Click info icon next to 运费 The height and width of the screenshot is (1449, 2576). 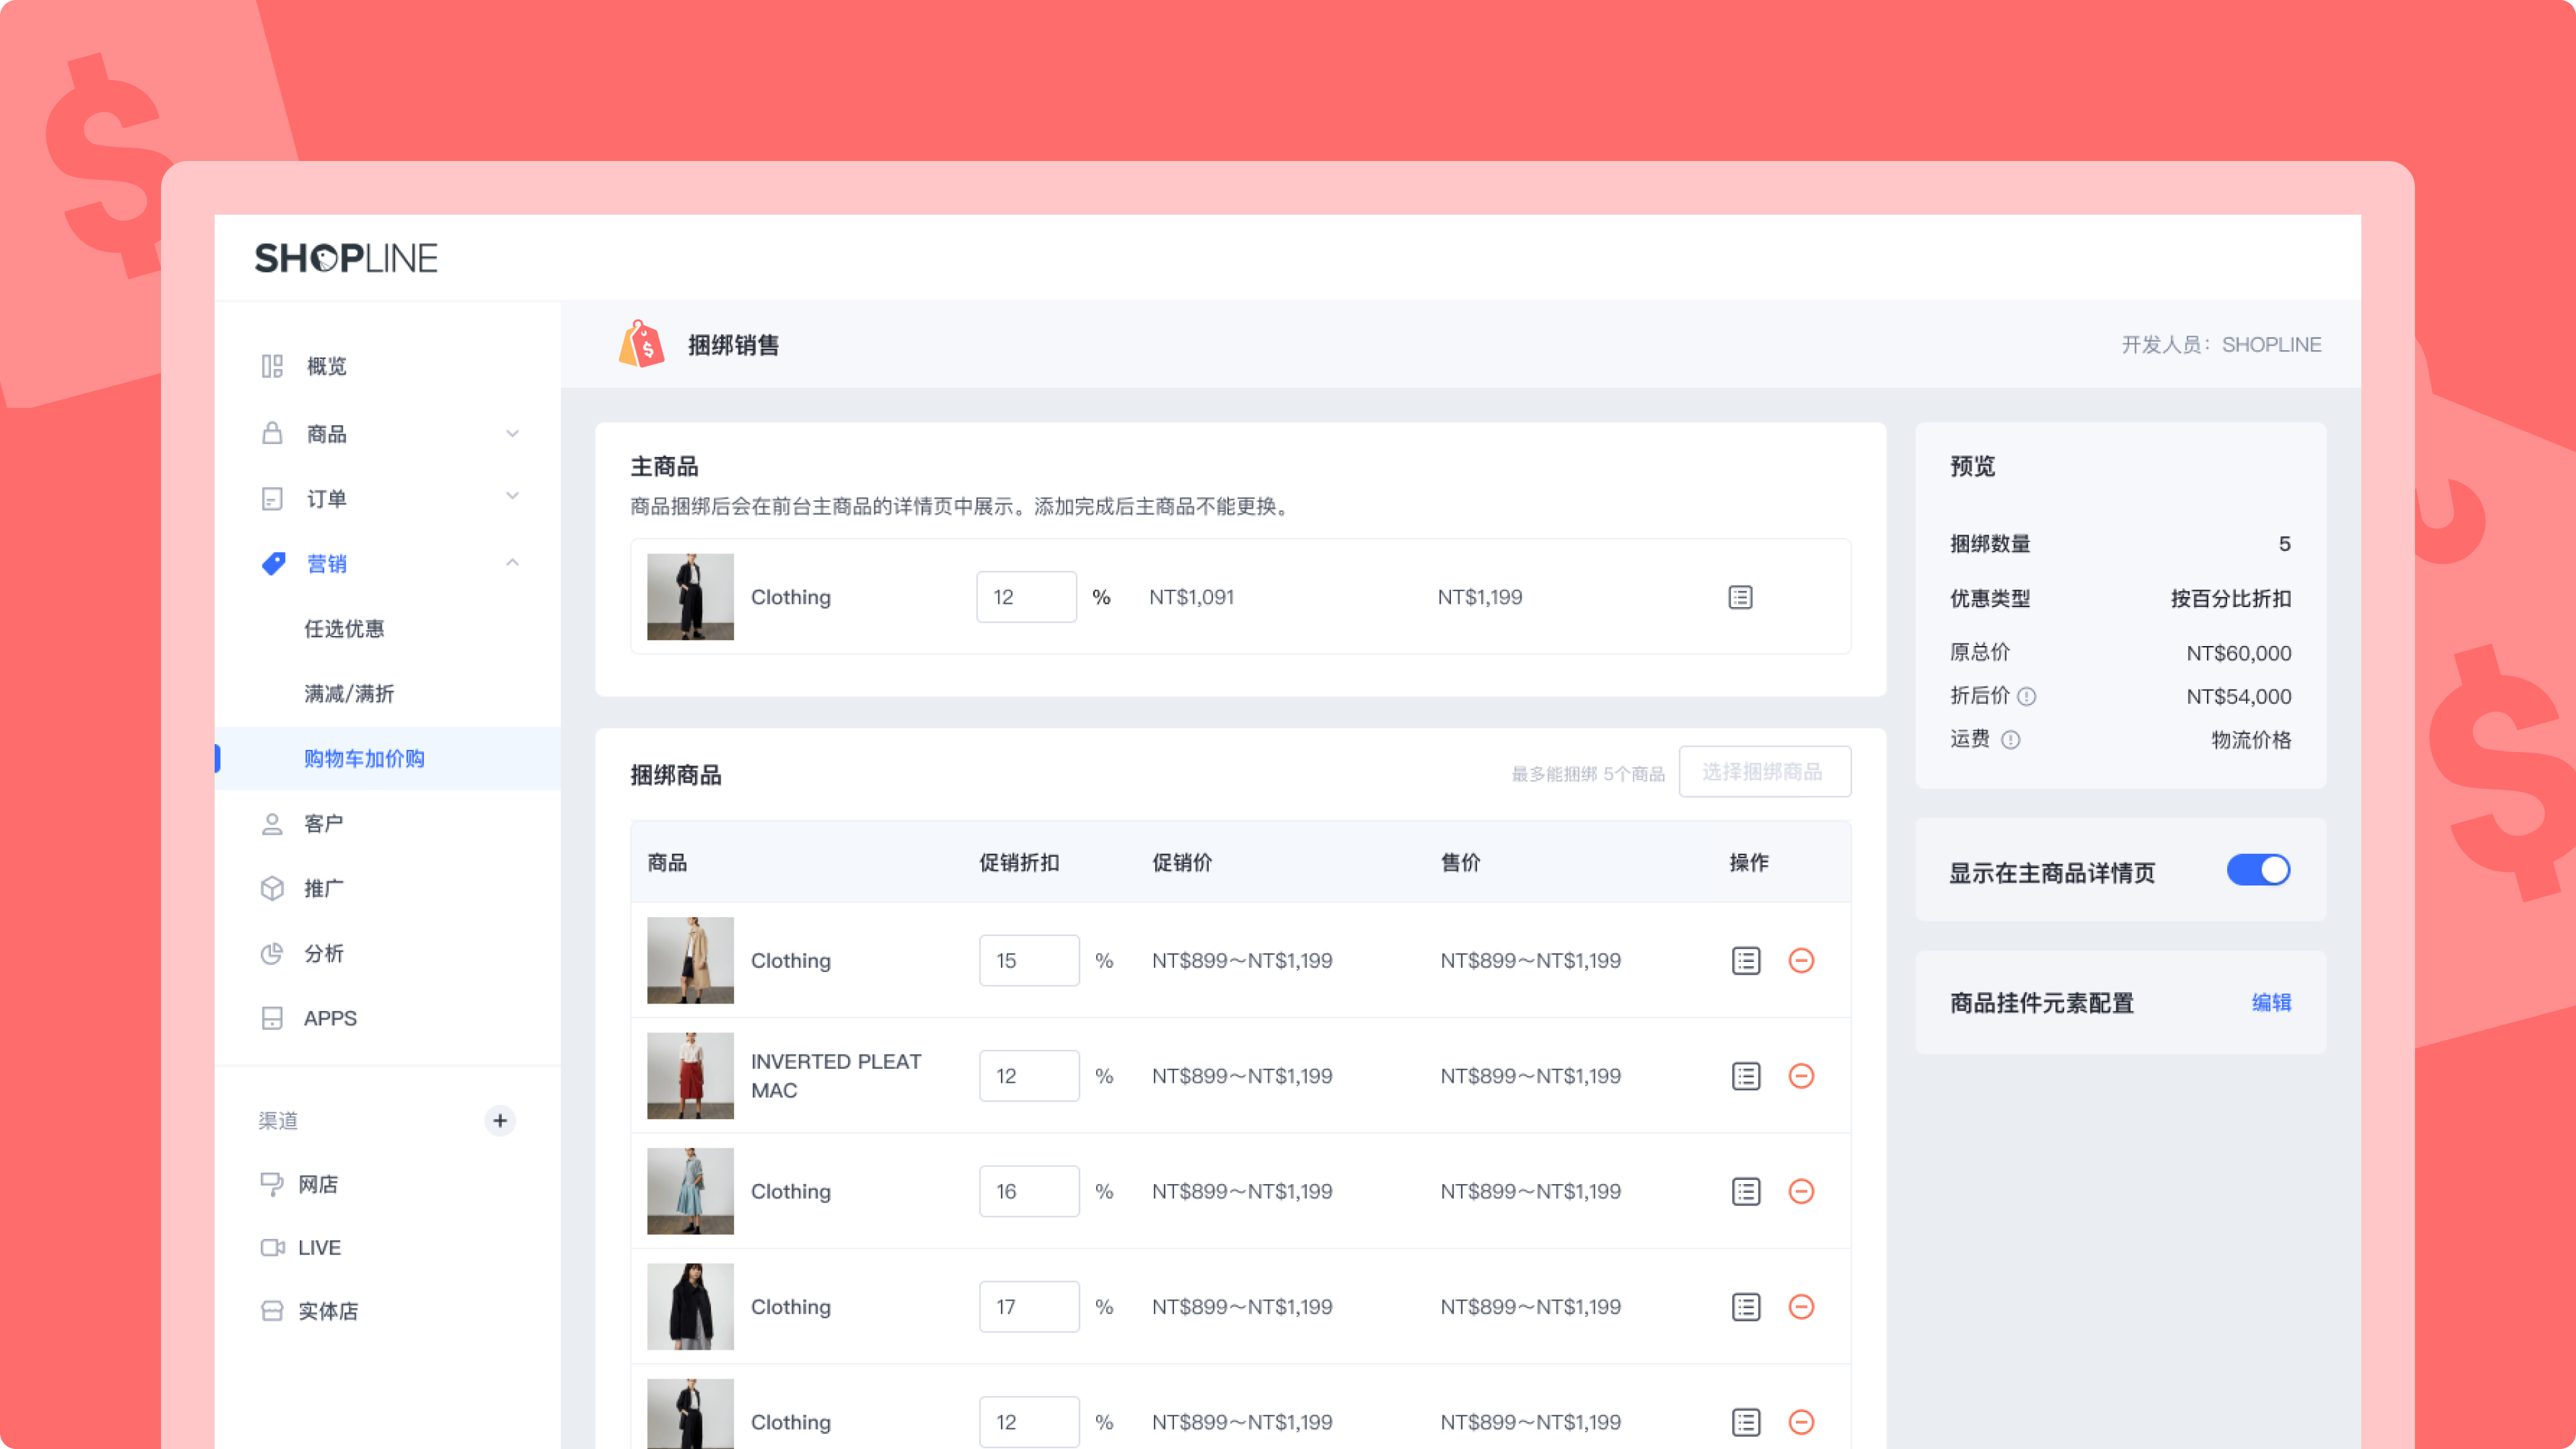pyautogui.click(x=2010, y=740)
